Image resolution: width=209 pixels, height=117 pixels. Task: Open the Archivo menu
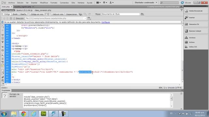11,3
